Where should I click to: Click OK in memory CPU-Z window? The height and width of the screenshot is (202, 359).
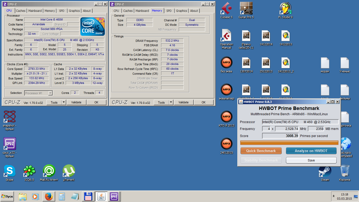[x=204, y=102]
